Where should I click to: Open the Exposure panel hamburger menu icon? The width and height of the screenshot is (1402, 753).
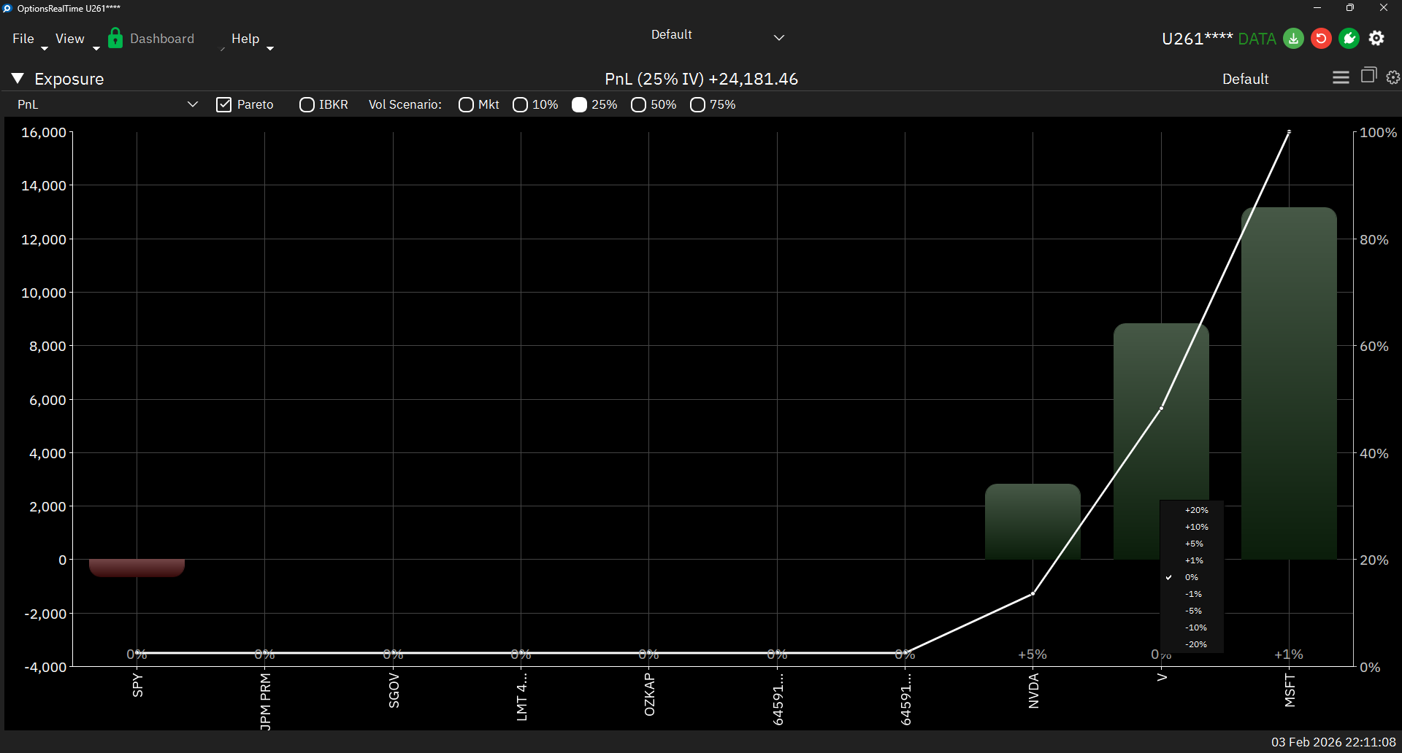click(1341, 77)
